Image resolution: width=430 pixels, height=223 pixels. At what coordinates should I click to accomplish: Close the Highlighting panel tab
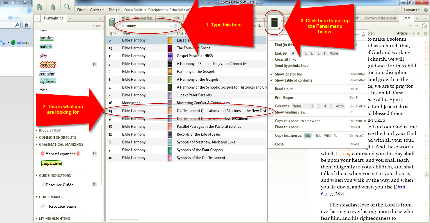coord(100,18)
